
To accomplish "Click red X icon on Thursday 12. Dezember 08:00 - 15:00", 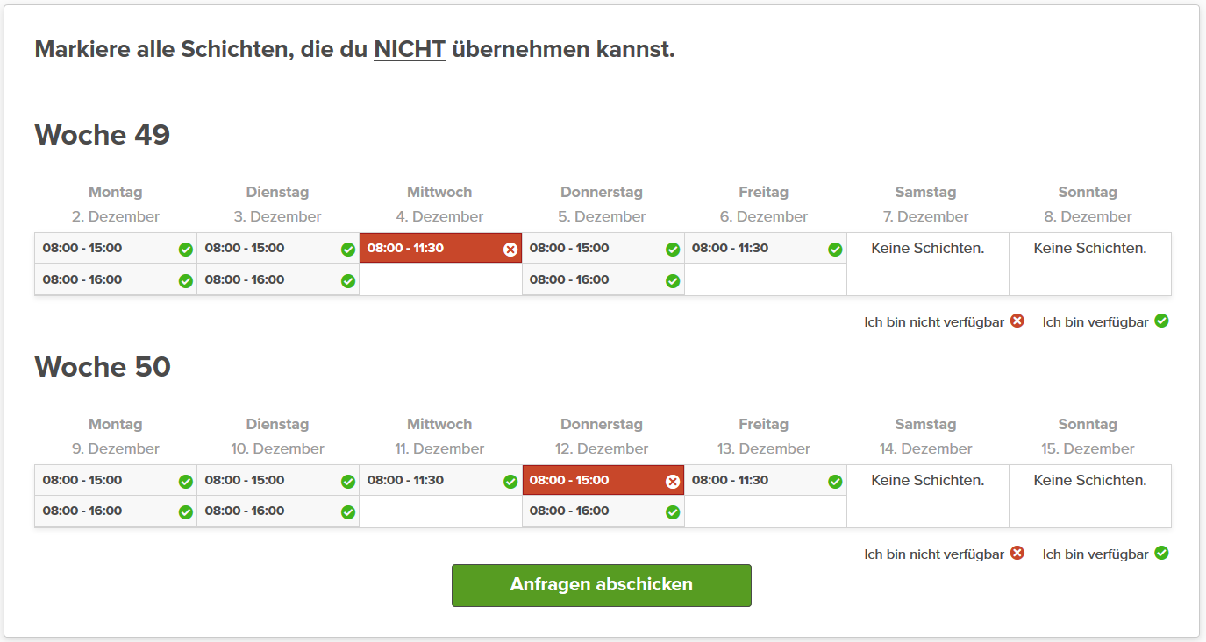I will point(673,482).
